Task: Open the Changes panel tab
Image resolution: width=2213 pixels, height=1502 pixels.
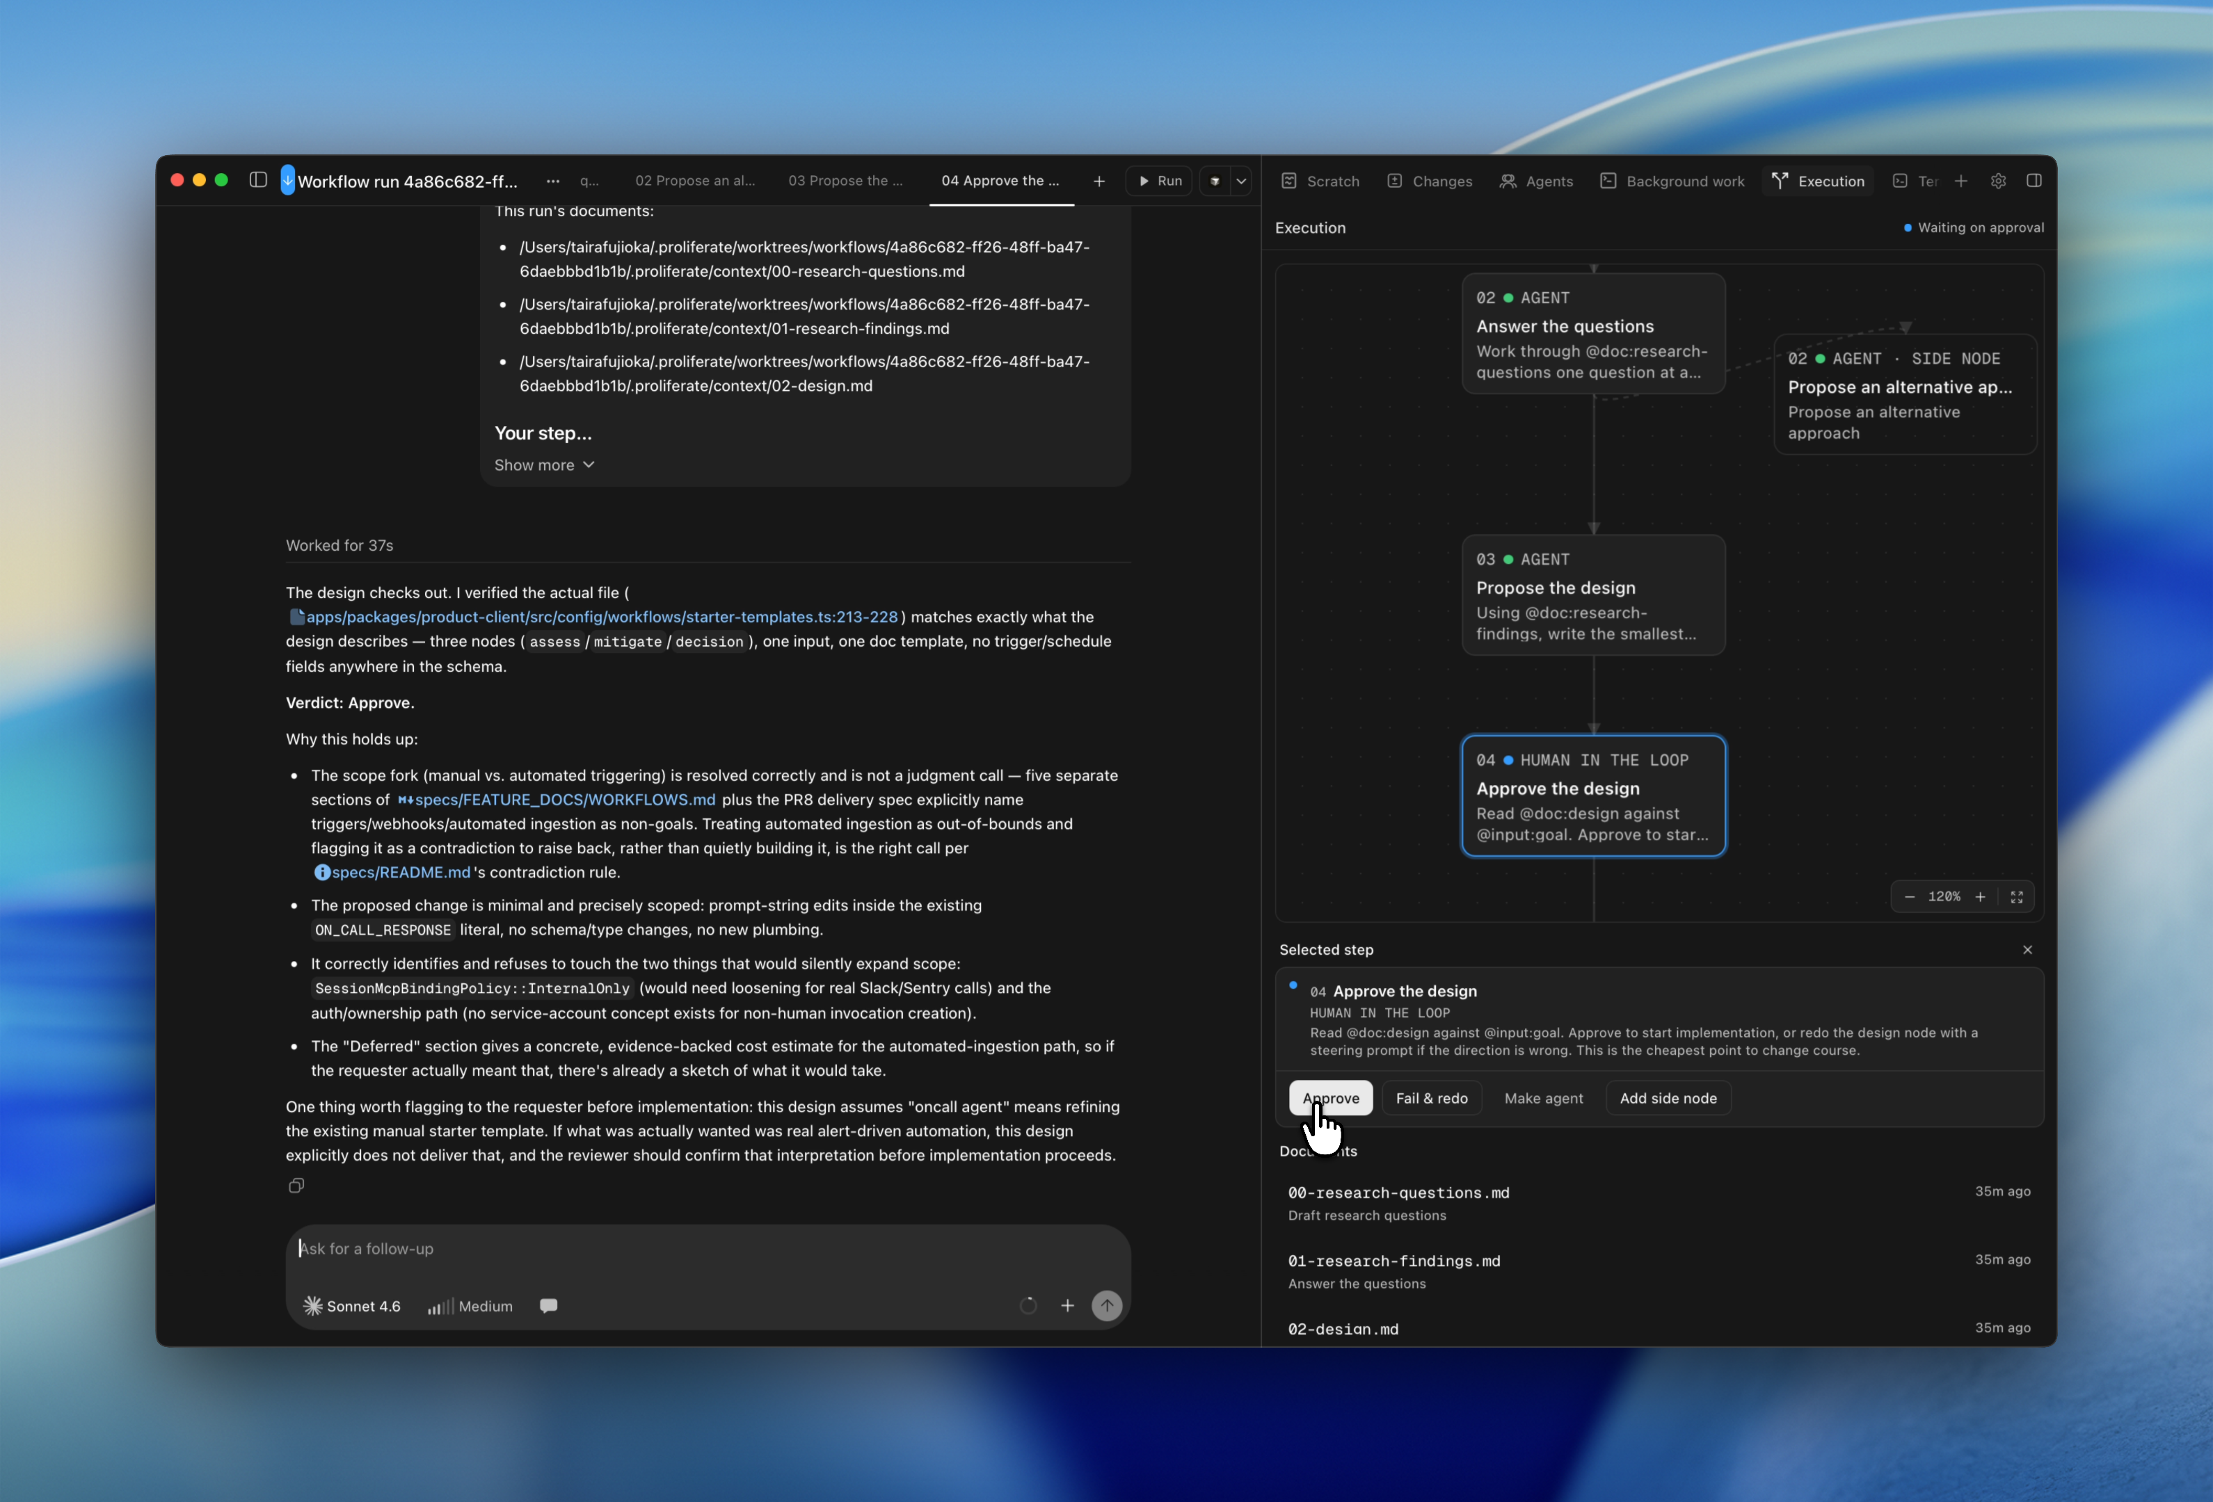Action: (1430, 181)
